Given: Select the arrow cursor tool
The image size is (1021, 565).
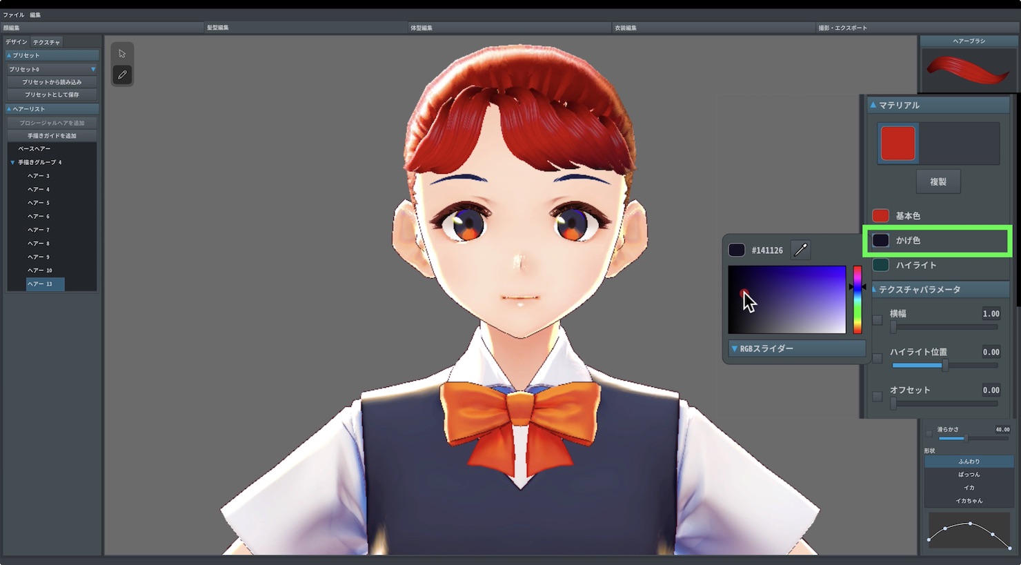Looking at the screenshot, I should (122, 54).
